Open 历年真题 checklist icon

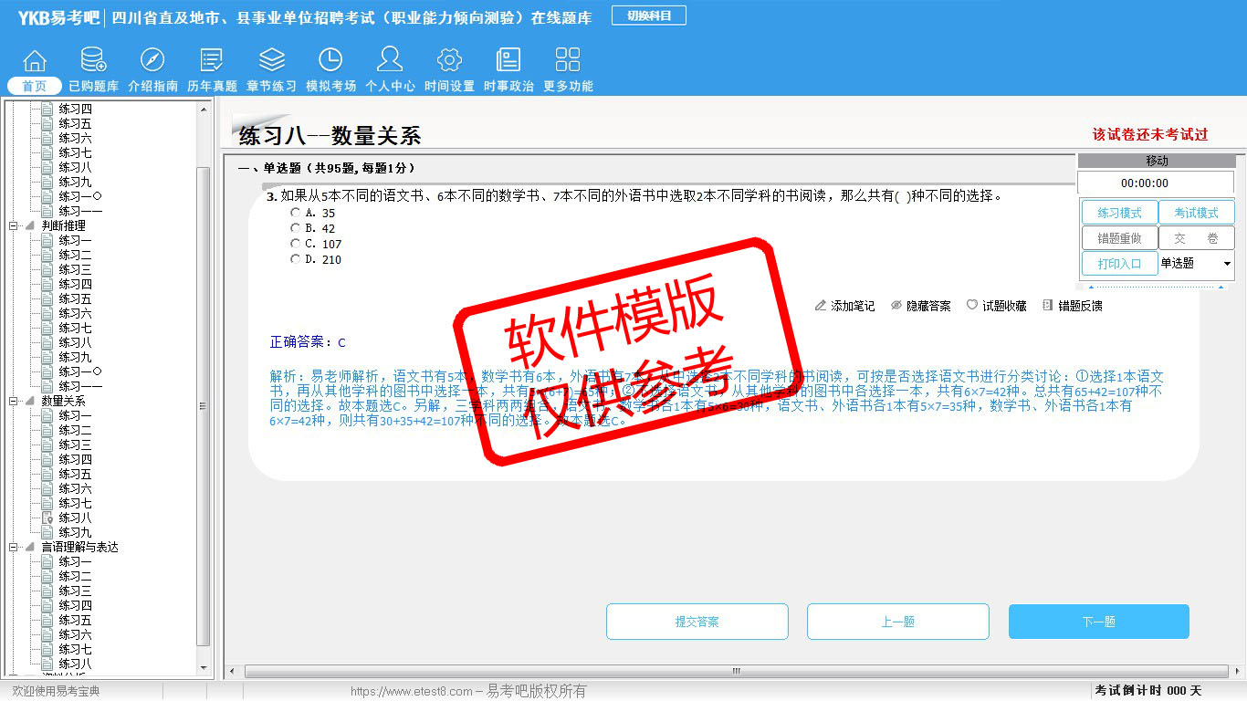[x=212, y=61]
